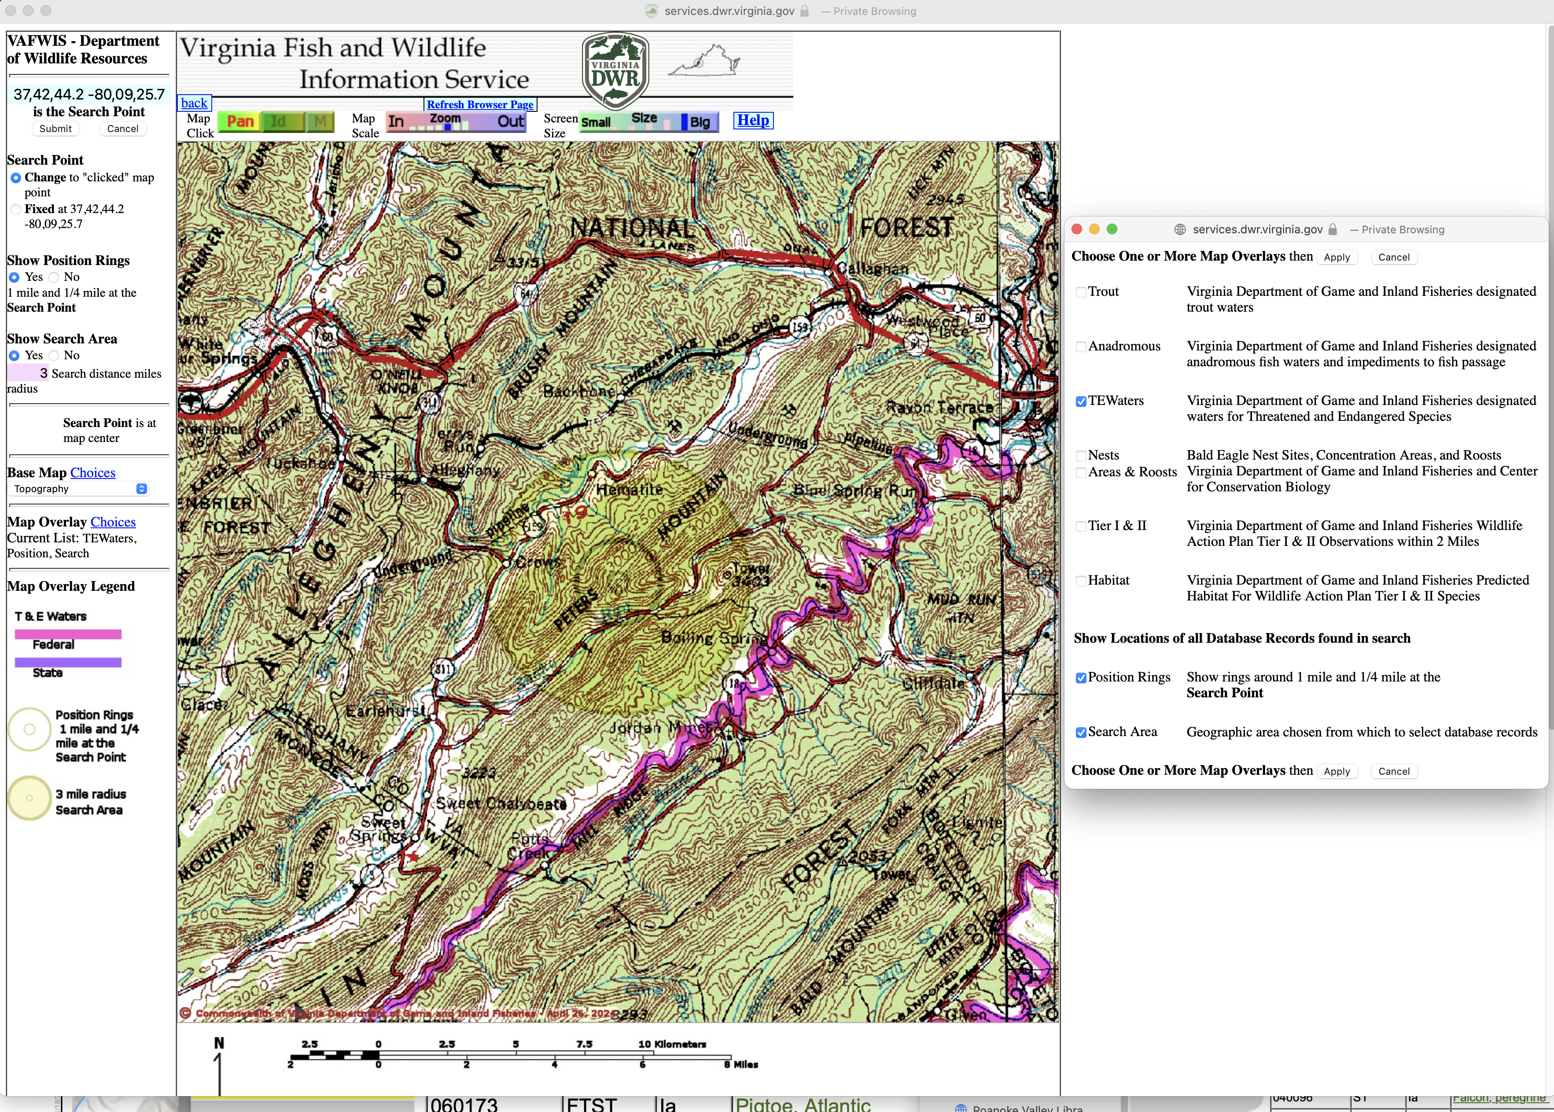This screenshot has width=1554, height=1112.
Task: Uncheck the TEWaters overlay checkbox
Action: 1081,402
